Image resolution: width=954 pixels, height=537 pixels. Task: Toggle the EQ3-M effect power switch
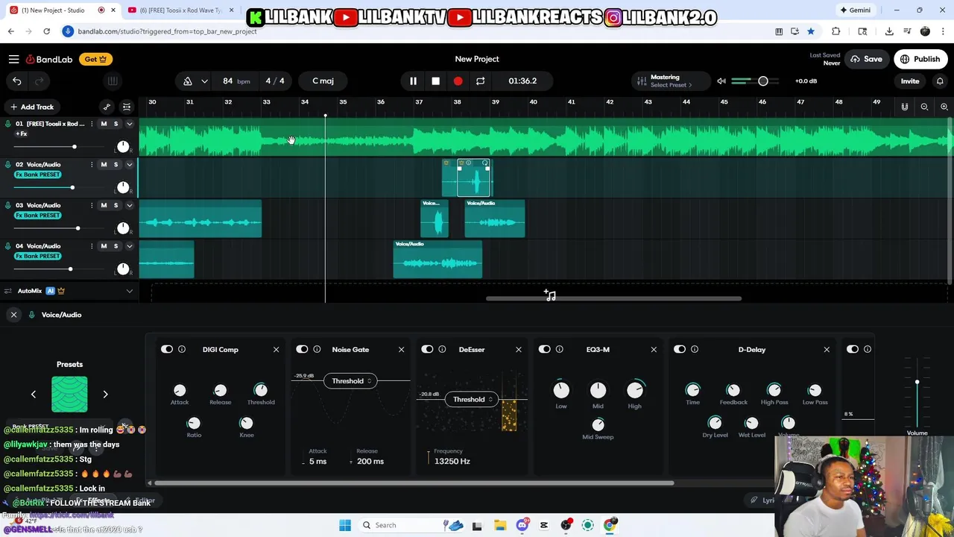coord(544,349)
